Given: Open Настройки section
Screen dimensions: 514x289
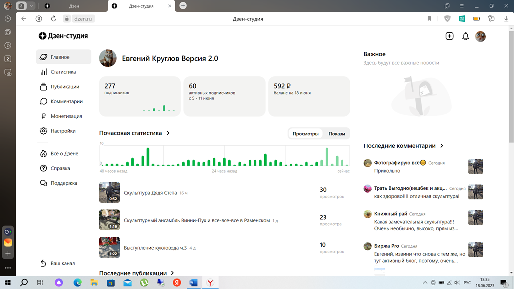Looking at the screenshot, I should tap(64, 131).
